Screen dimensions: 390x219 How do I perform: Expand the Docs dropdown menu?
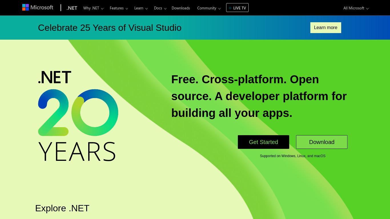click(x=160, y=8)
